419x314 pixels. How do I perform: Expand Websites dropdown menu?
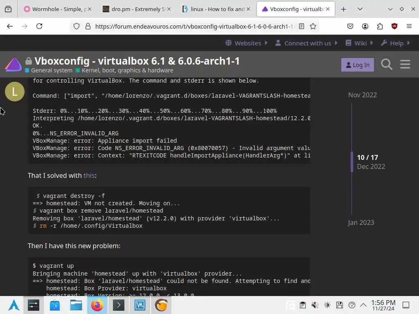click(x=247, y=43)
